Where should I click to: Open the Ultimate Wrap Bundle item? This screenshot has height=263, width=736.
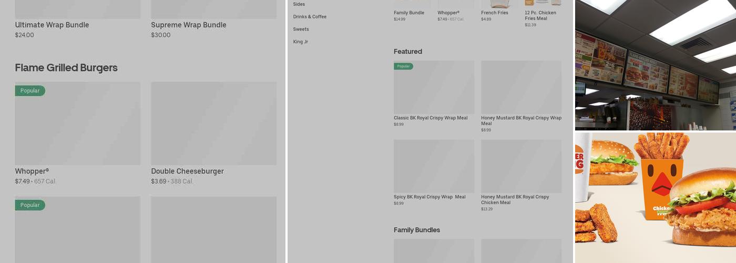coord(52,25)
